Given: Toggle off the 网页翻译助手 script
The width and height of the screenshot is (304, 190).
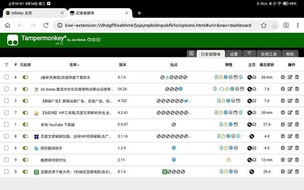Looking at the screenshot, I should pos(25,148).
